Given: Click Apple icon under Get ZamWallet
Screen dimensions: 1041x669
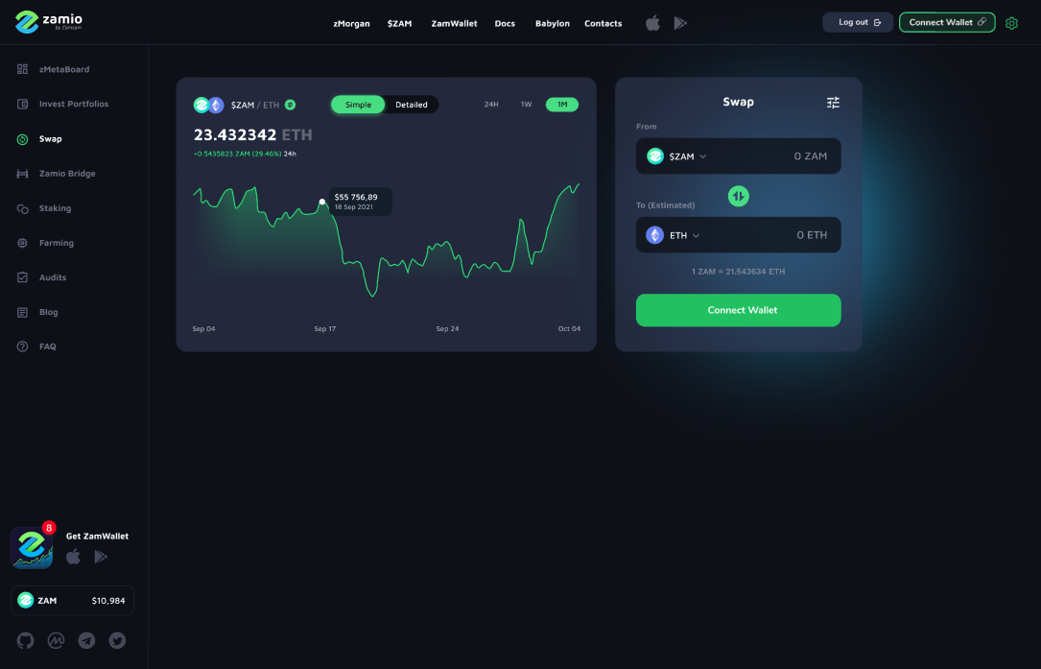Looking at the screenshot, I should [x=73, y=556].
